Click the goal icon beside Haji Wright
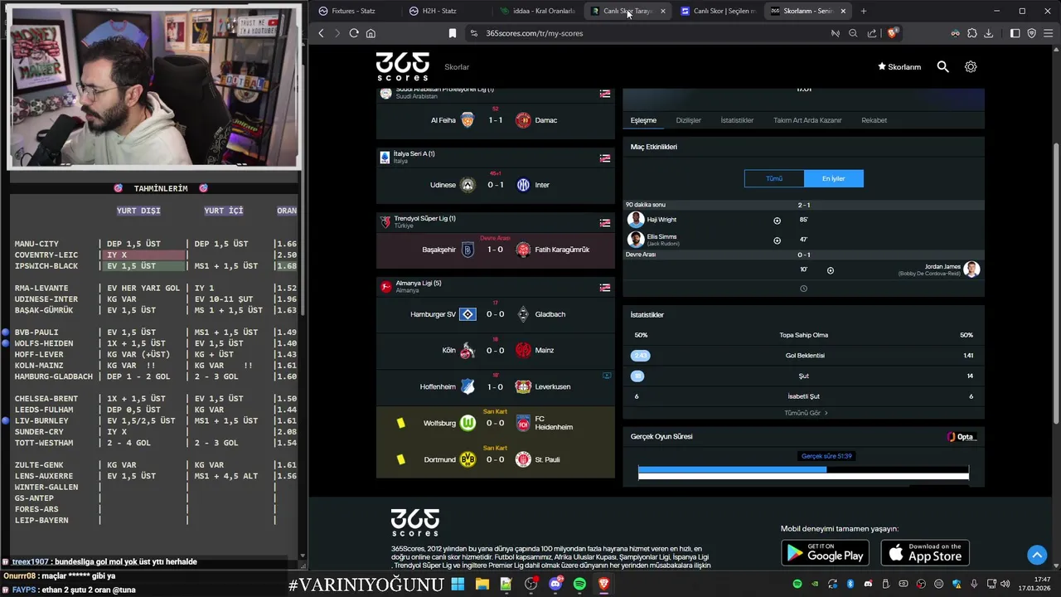This screenshot has width=1061, height=597. [x=777, y=221]
